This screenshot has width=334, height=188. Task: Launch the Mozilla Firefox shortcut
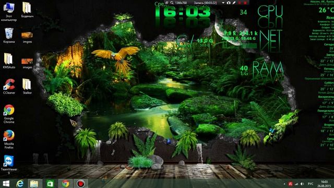tap(9, 139)
